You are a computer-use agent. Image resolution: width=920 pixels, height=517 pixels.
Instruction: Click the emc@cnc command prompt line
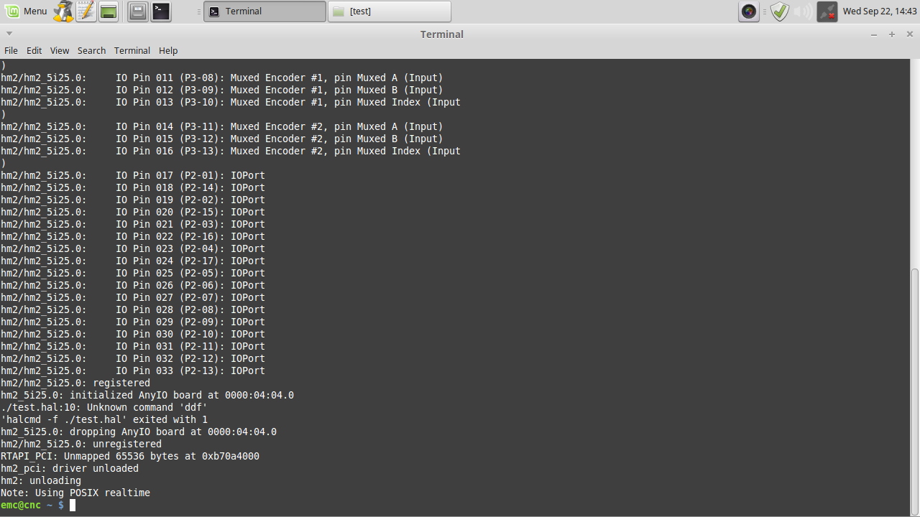tap(37, 505)
